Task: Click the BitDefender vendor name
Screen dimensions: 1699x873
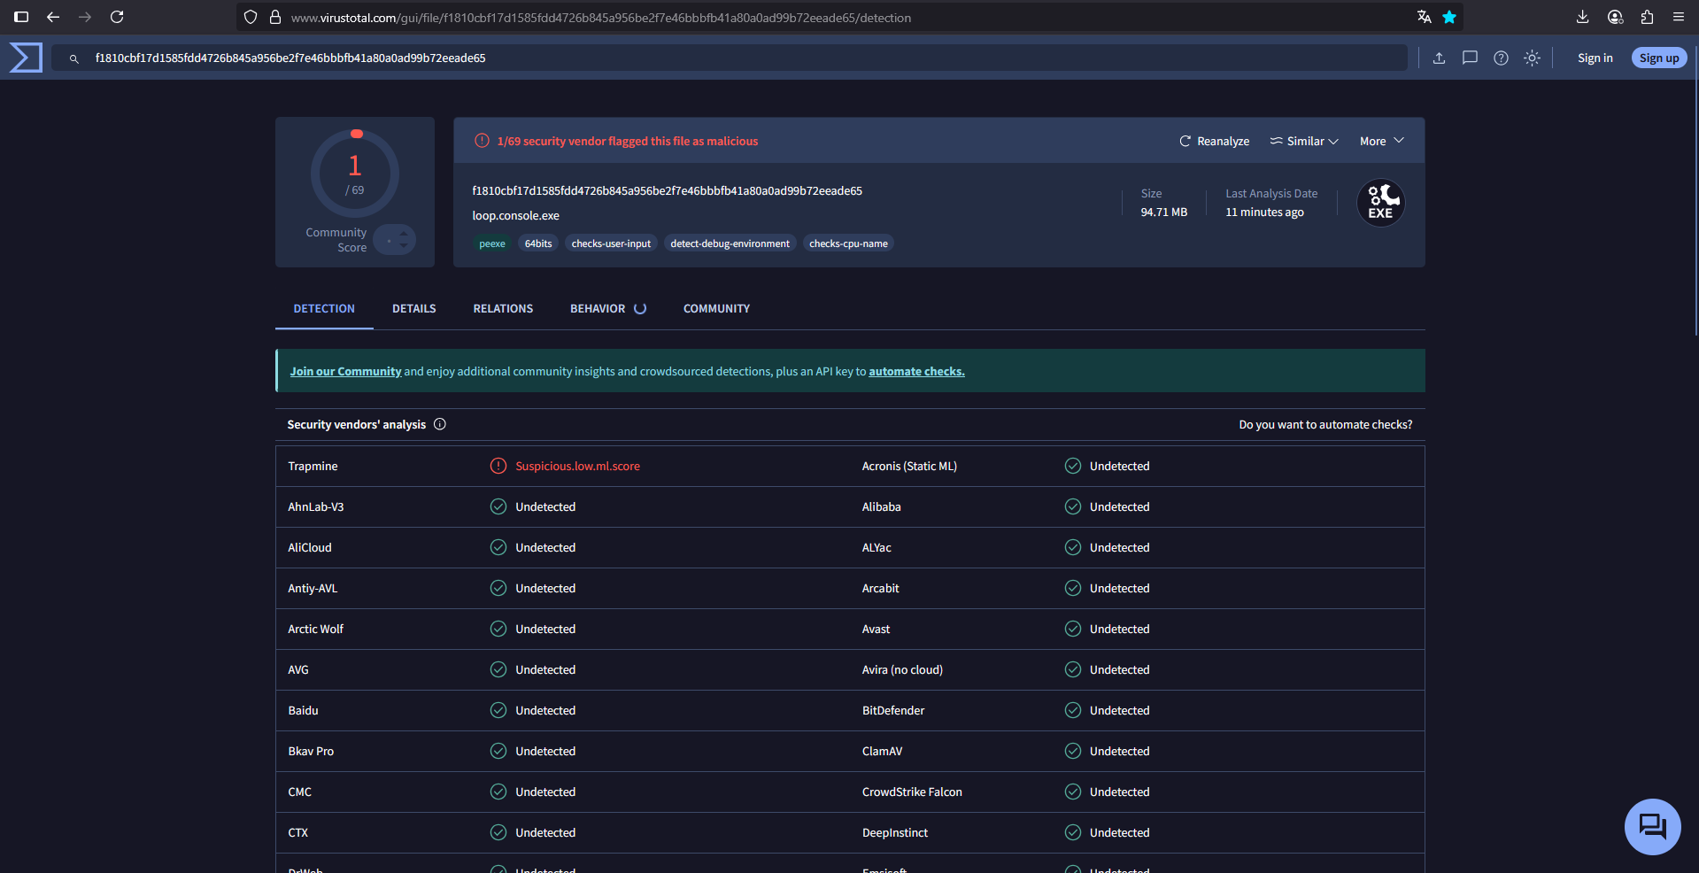Action: pos(893,710)
